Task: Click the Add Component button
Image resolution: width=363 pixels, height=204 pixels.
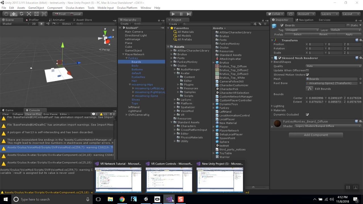Action: pos(316,135)
